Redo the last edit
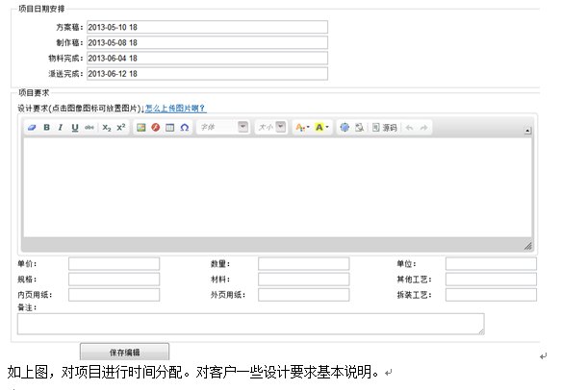Viewport: 561px width, 390px height. tap(423, 127)
